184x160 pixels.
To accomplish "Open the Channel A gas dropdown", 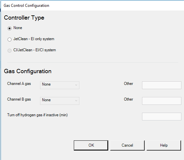I will [x=60, y=85].
